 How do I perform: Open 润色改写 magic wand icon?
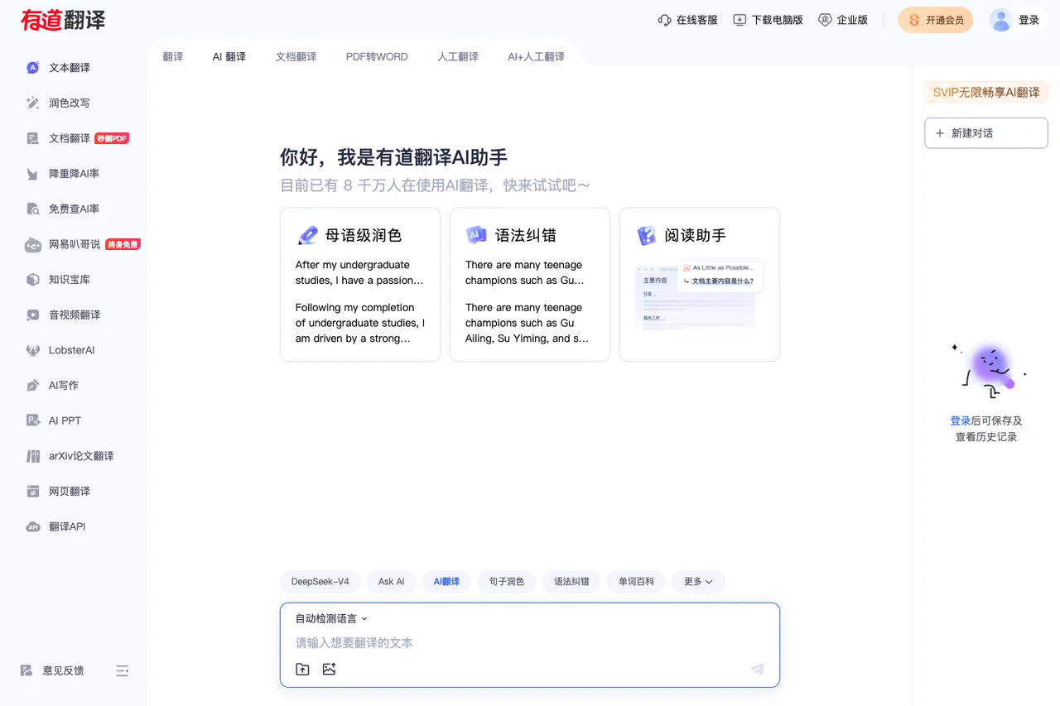33,103
